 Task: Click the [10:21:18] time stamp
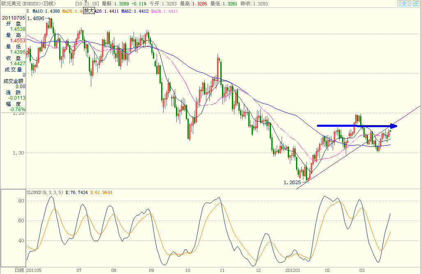(87, 4)
